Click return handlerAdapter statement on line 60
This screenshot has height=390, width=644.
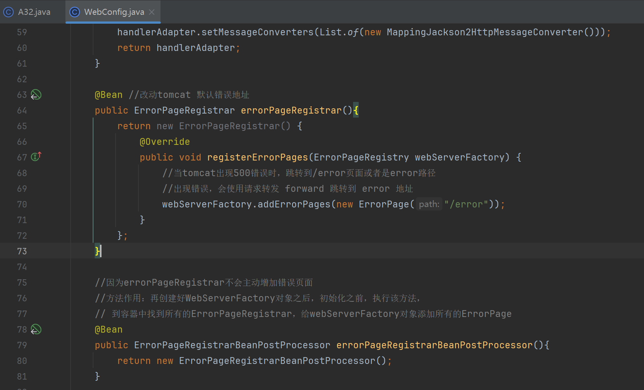(179, 48)
